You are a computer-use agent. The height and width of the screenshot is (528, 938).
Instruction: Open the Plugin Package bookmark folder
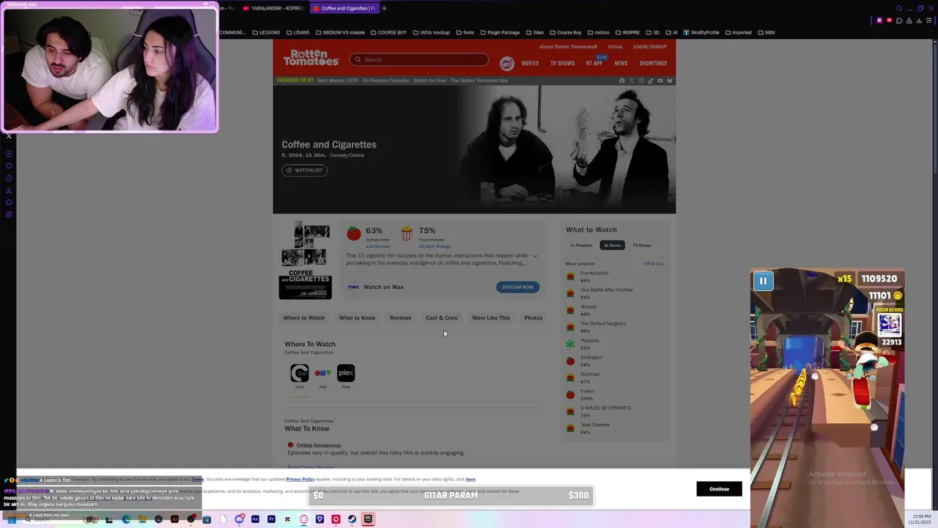500,32
